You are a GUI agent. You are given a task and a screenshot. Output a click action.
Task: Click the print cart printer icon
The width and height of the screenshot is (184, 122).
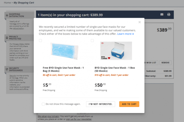[x=169, y=14]
